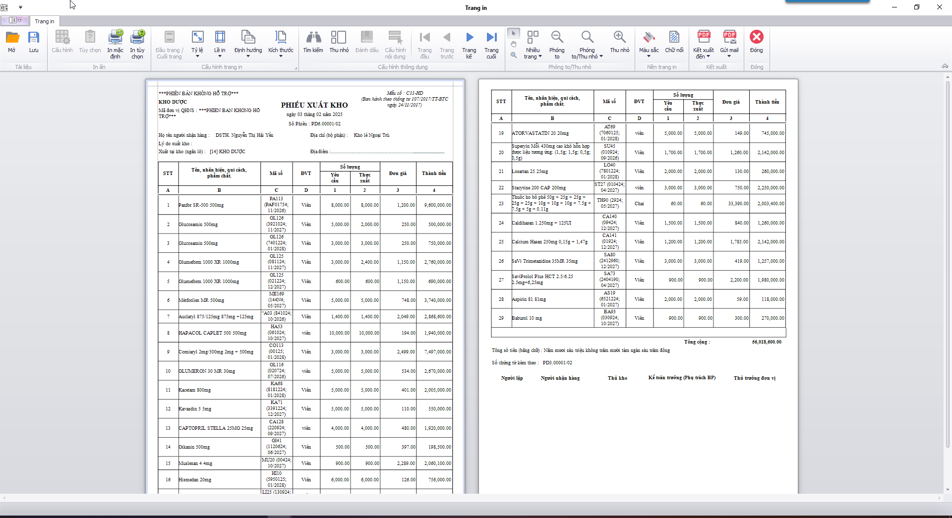
Task: Click the horizontal scrollbar below the preview
Action: (471, 498)
